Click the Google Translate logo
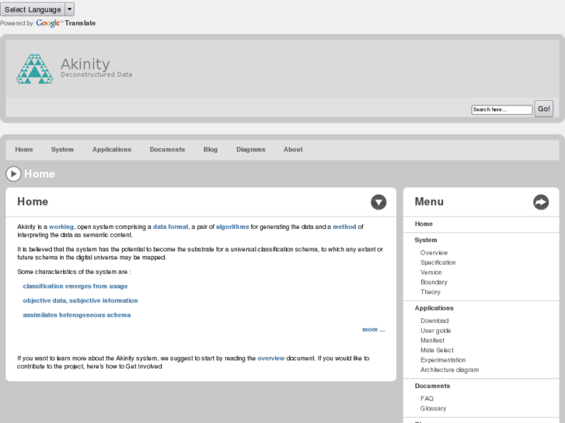Viewport: 565px width, 423px height. [65, 23]
